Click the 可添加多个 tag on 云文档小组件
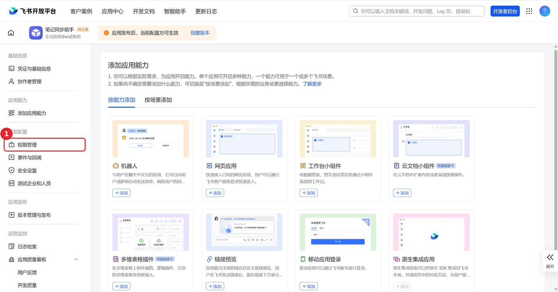558x292 pixels. click(446, 166)
